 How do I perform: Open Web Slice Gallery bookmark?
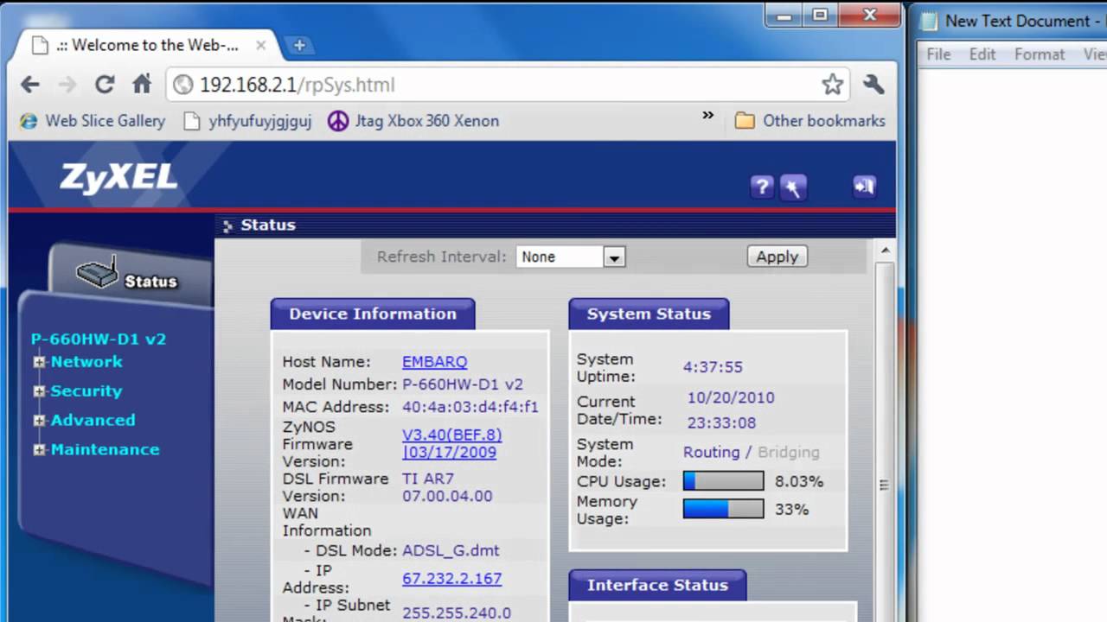(93, 121)
